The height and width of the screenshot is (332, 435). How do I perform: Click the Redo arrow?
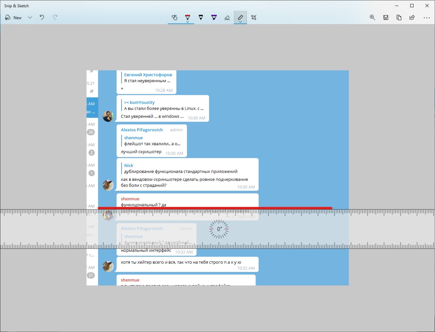pos(55,17)
